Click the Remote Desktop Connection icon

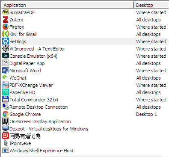(x=6, y=107)
